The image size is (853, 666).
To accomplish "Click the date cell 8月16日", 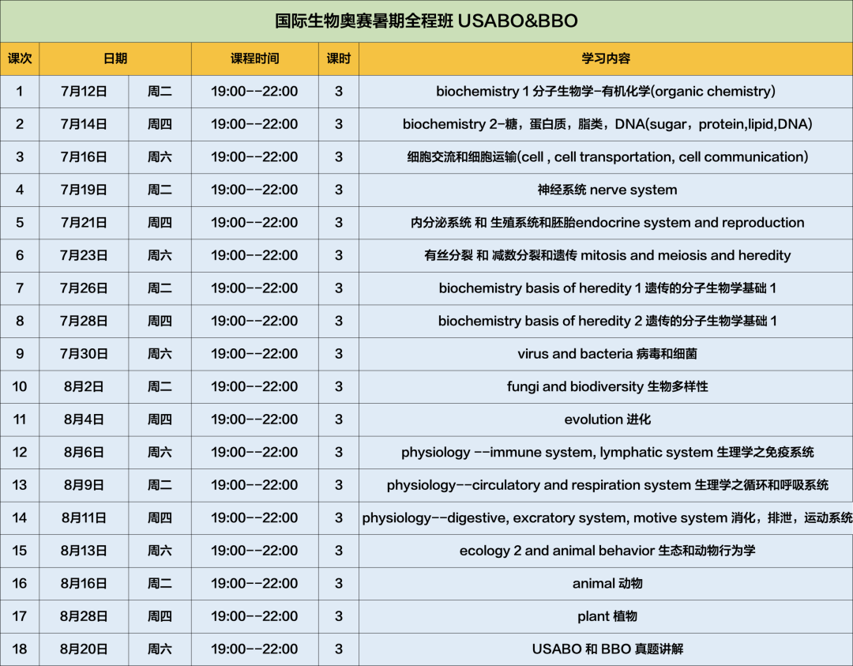I will [x=84, y=583].
